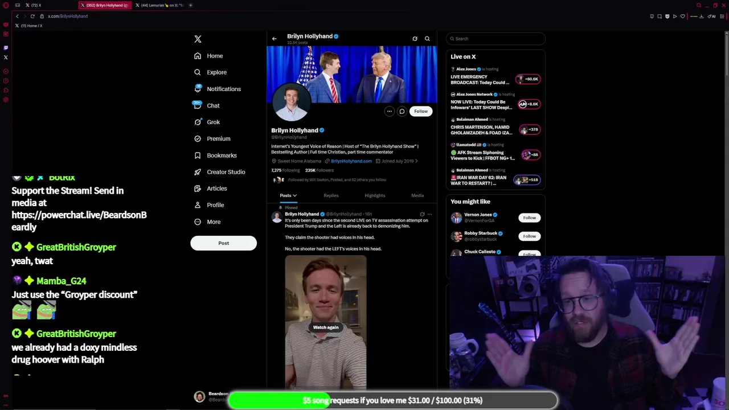This screenshot has width=729, height=410.
Task: Open the Posts tab sort dropdown
Action: (x=288, y=195)
